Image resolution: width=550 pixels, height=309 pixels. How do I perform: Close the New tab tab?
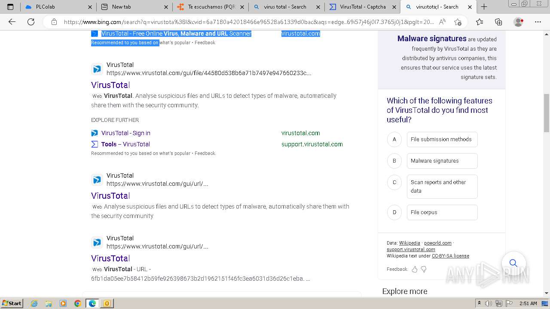click(166, 7)
